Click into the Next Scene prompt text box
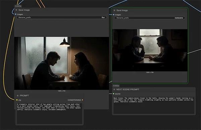 pos(154,105)
